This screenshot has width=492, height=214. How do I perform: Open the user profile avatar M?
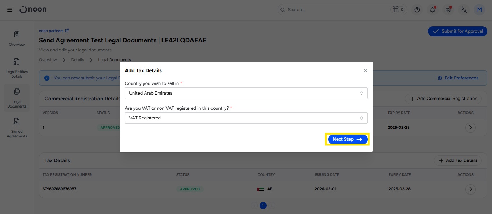(x=479, y=10)
